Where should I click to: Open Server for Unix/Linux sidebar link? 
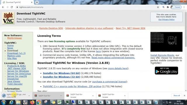tap(19, 73)
